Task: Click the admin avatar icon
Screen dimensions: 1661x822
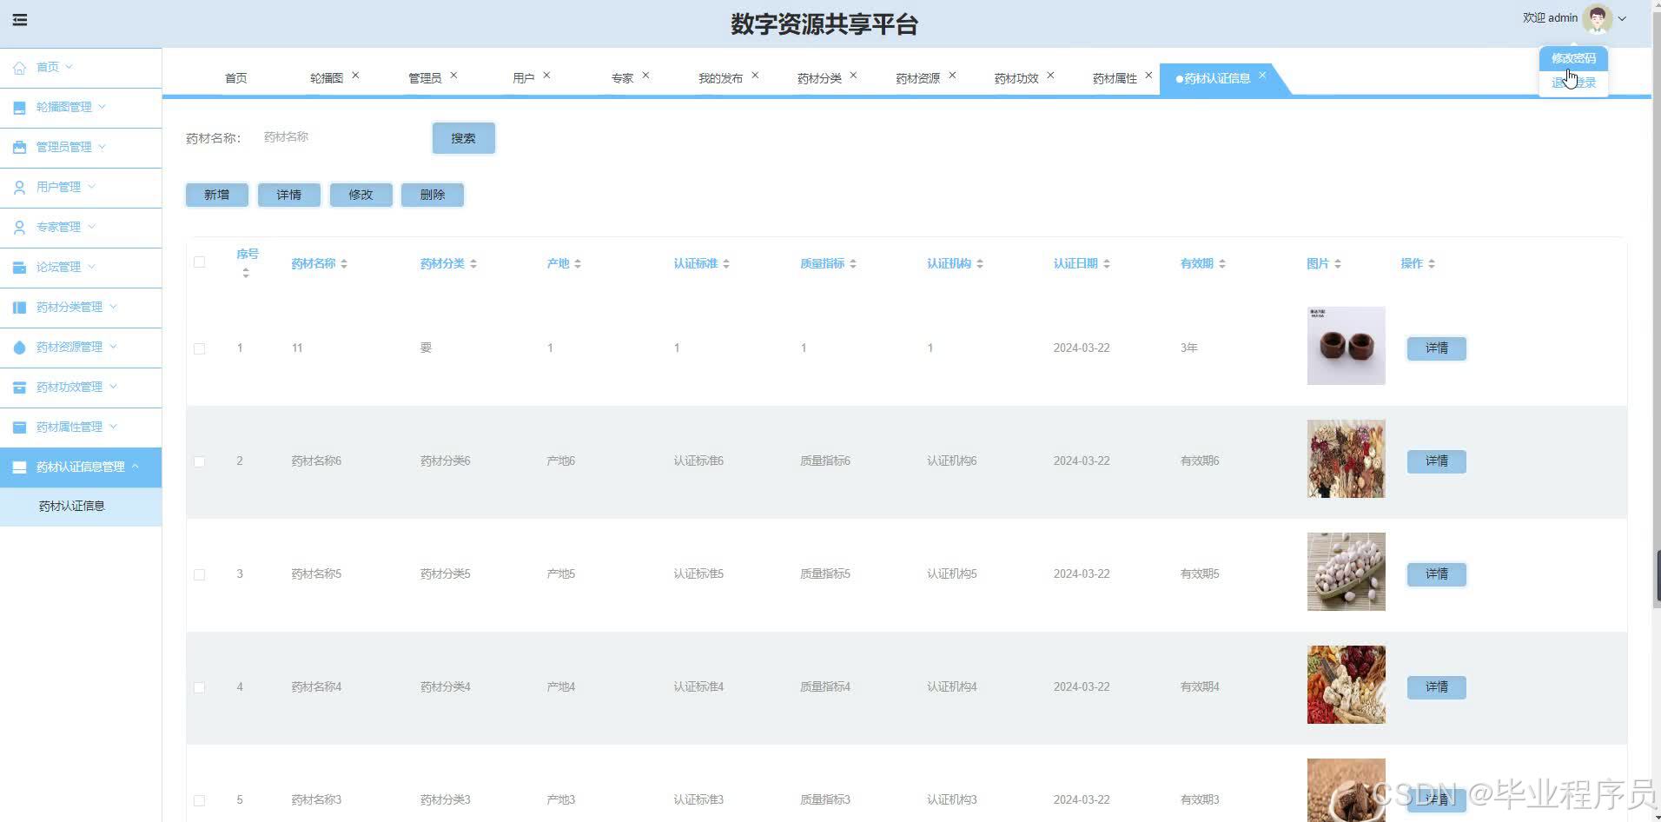Action: [1597, 18]
